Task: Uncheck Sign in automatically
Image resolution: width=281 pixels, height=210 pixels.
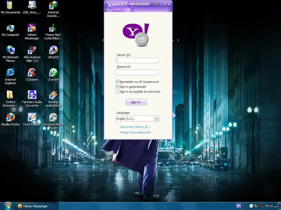Action: (x=117, y=87)
